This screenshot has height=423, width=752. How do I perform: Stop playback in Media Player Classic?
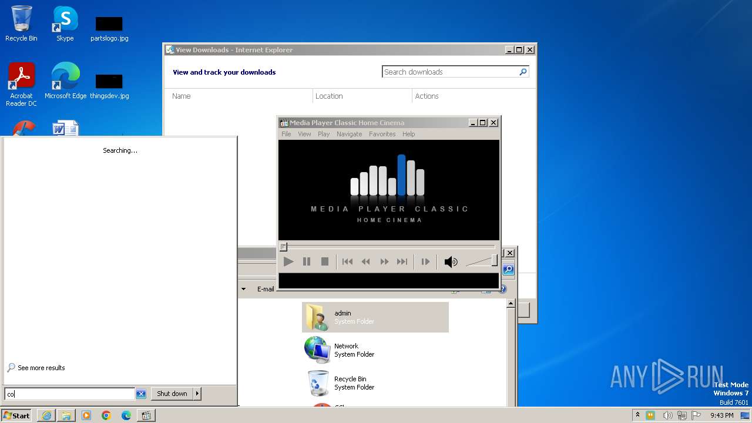tap(324, 261)
